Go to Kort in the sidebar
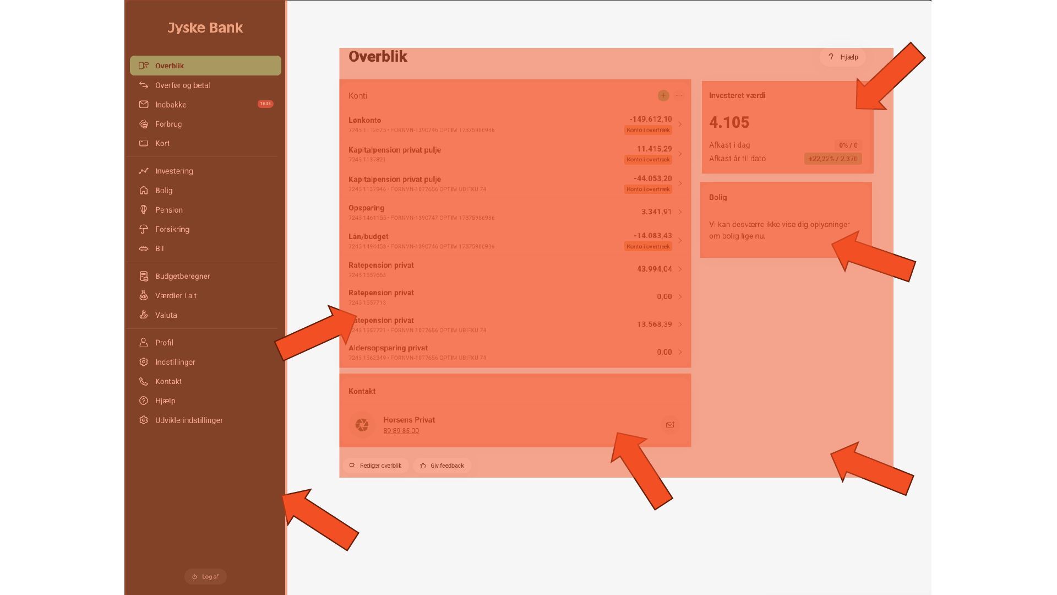This screenshot has width=1057, height=595. [x=162, y=143]
